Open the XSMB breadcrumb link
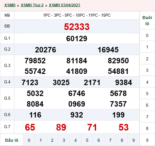The height and width of the screenshot is (146, 155). (10, 5)
